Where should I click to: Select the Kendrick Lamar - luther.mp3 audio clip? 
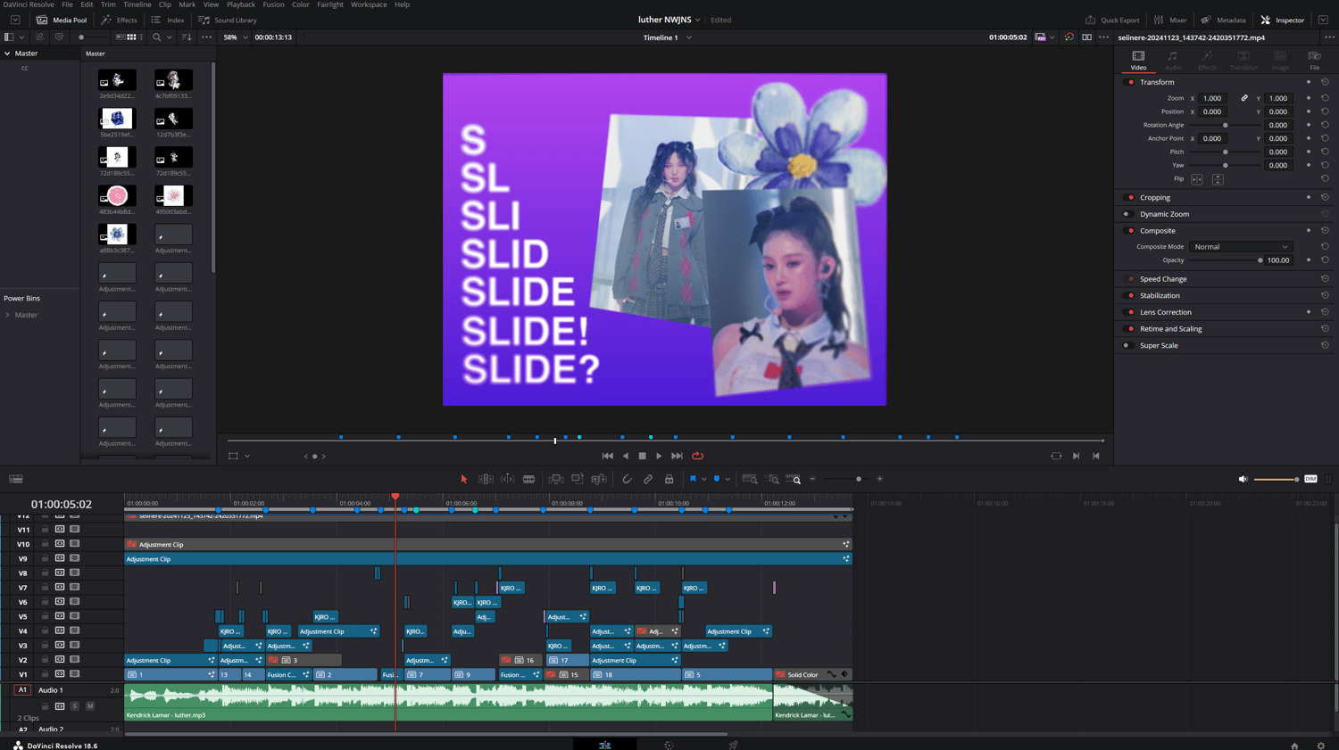(448, 703)
